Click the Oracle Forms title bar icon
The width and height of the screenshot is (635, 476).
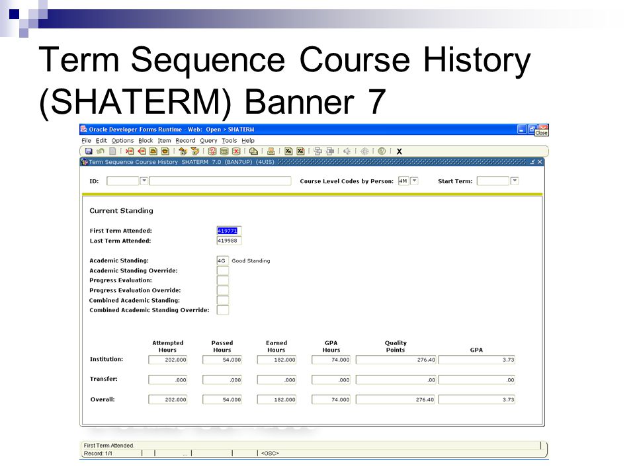coord(84,129)
